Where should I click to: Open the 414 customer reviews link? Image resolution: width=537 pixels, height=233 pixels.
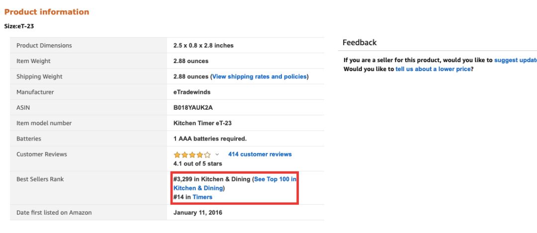(260, 154)
